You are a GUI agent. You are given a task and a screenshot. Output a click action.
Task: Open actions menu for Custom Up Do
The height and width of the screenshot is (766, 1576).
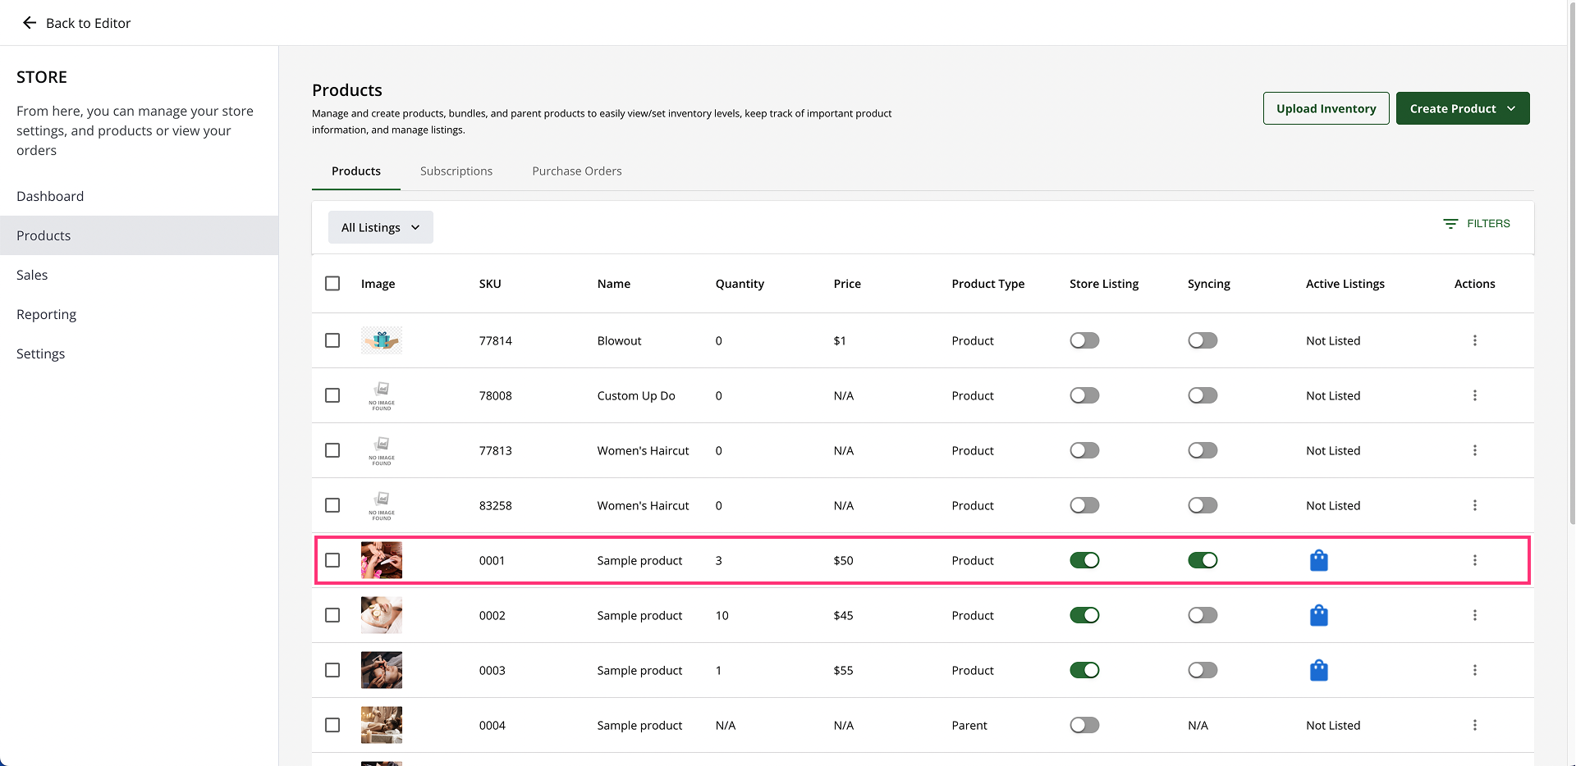click(1474, 395)
